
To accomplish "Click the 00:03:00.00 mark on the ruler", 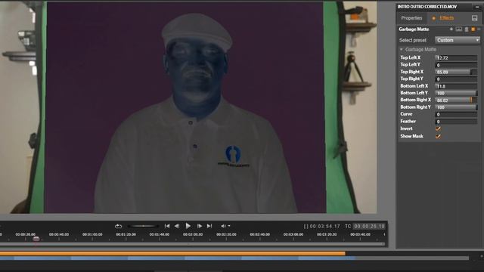I will pos(293,234).
